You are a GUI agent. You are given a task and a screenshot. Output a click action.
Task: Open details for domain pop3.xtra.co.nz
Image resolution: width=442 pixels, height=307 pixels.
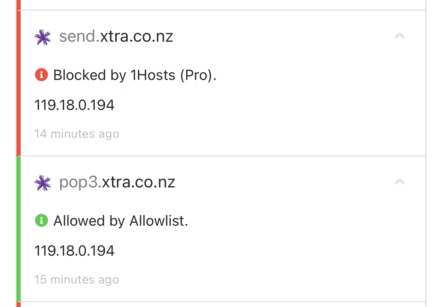pos(117,183)
